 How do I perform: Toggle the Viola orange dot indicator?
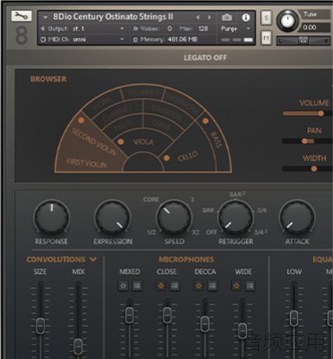pos(120,142)
